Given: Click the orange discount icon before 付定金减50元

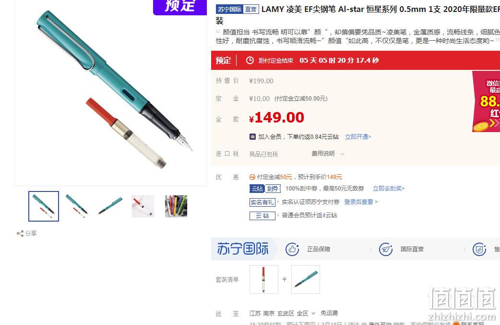Looking at the screenshot, I should 252,177.
